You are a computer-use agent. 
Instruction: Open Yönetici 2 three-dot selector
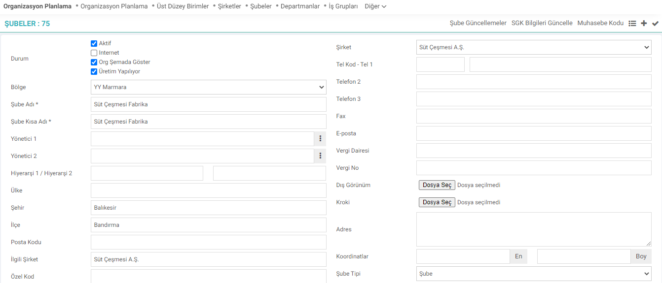[x=320, y=156]
